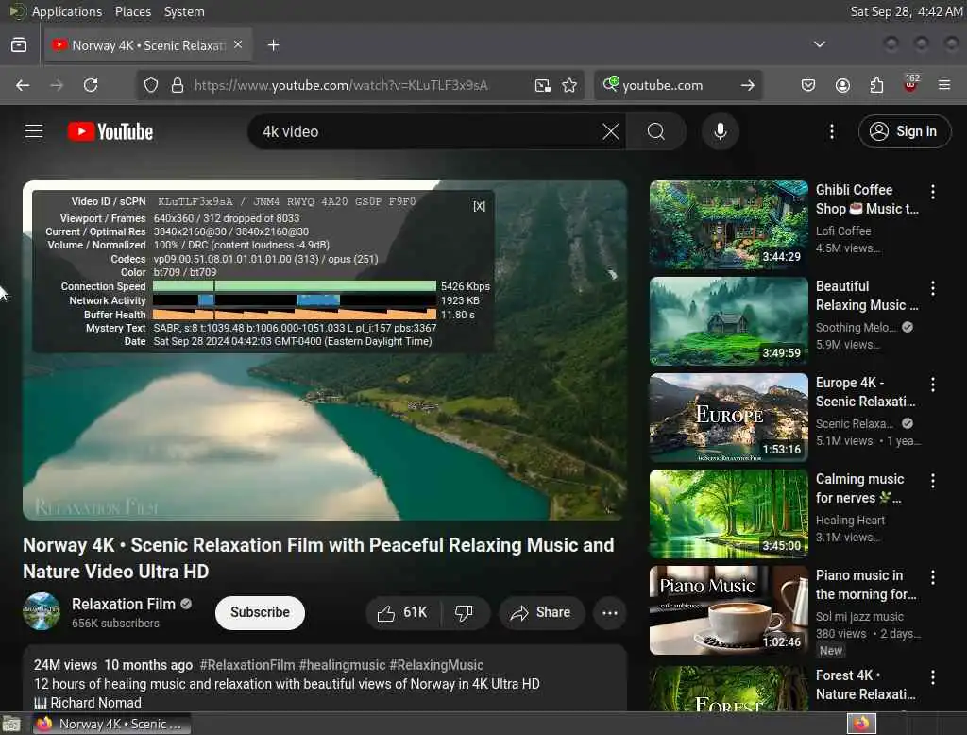Bookmark this page with star icon
This screenshot has width=967, height=735.
click(569, 85)
